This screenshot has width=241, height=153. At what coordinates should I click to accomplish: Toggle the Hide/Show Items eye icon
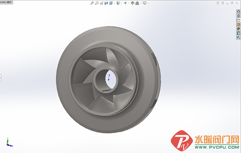pyautogui.click(x=125, y=3)
